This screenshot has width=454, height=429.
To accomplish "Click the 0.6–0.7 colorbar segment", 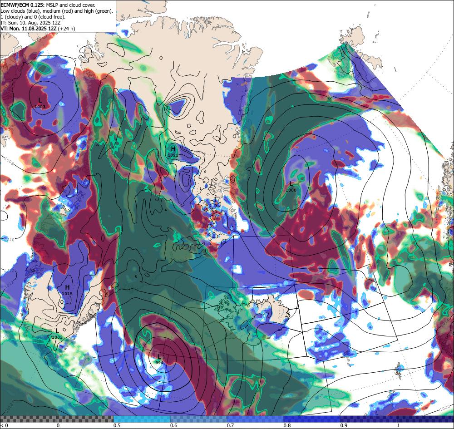I will pyautogui.click(x=199, y=419).
